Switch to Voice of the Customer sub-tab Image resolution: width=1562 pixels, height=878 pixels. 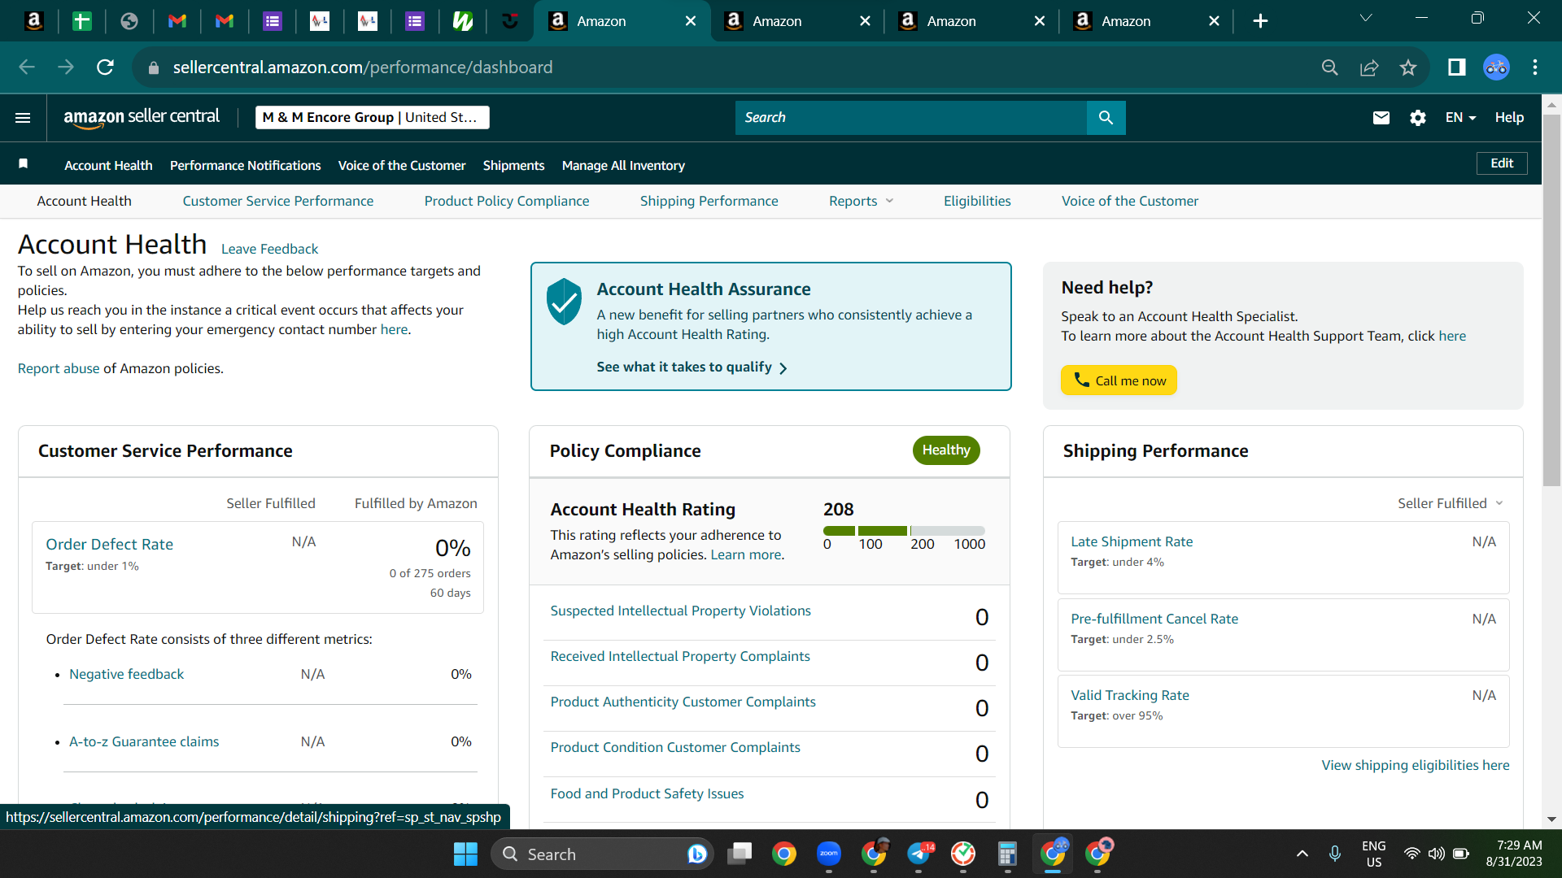(x=1129, y=201)
